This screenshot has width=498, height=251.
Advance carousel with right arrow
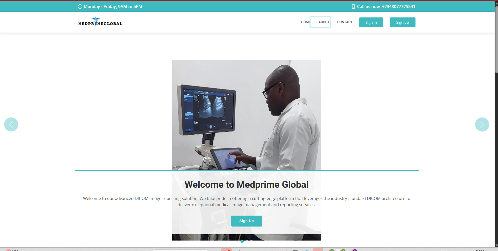[x=482, y=124]
